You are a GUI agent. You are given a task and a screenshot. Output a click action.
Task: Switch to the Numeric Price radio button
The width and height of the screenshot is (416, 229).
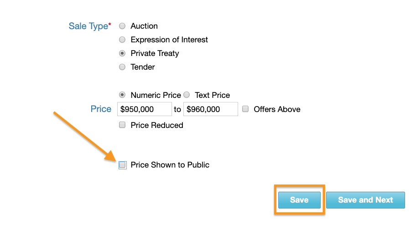tap(122, 96)
